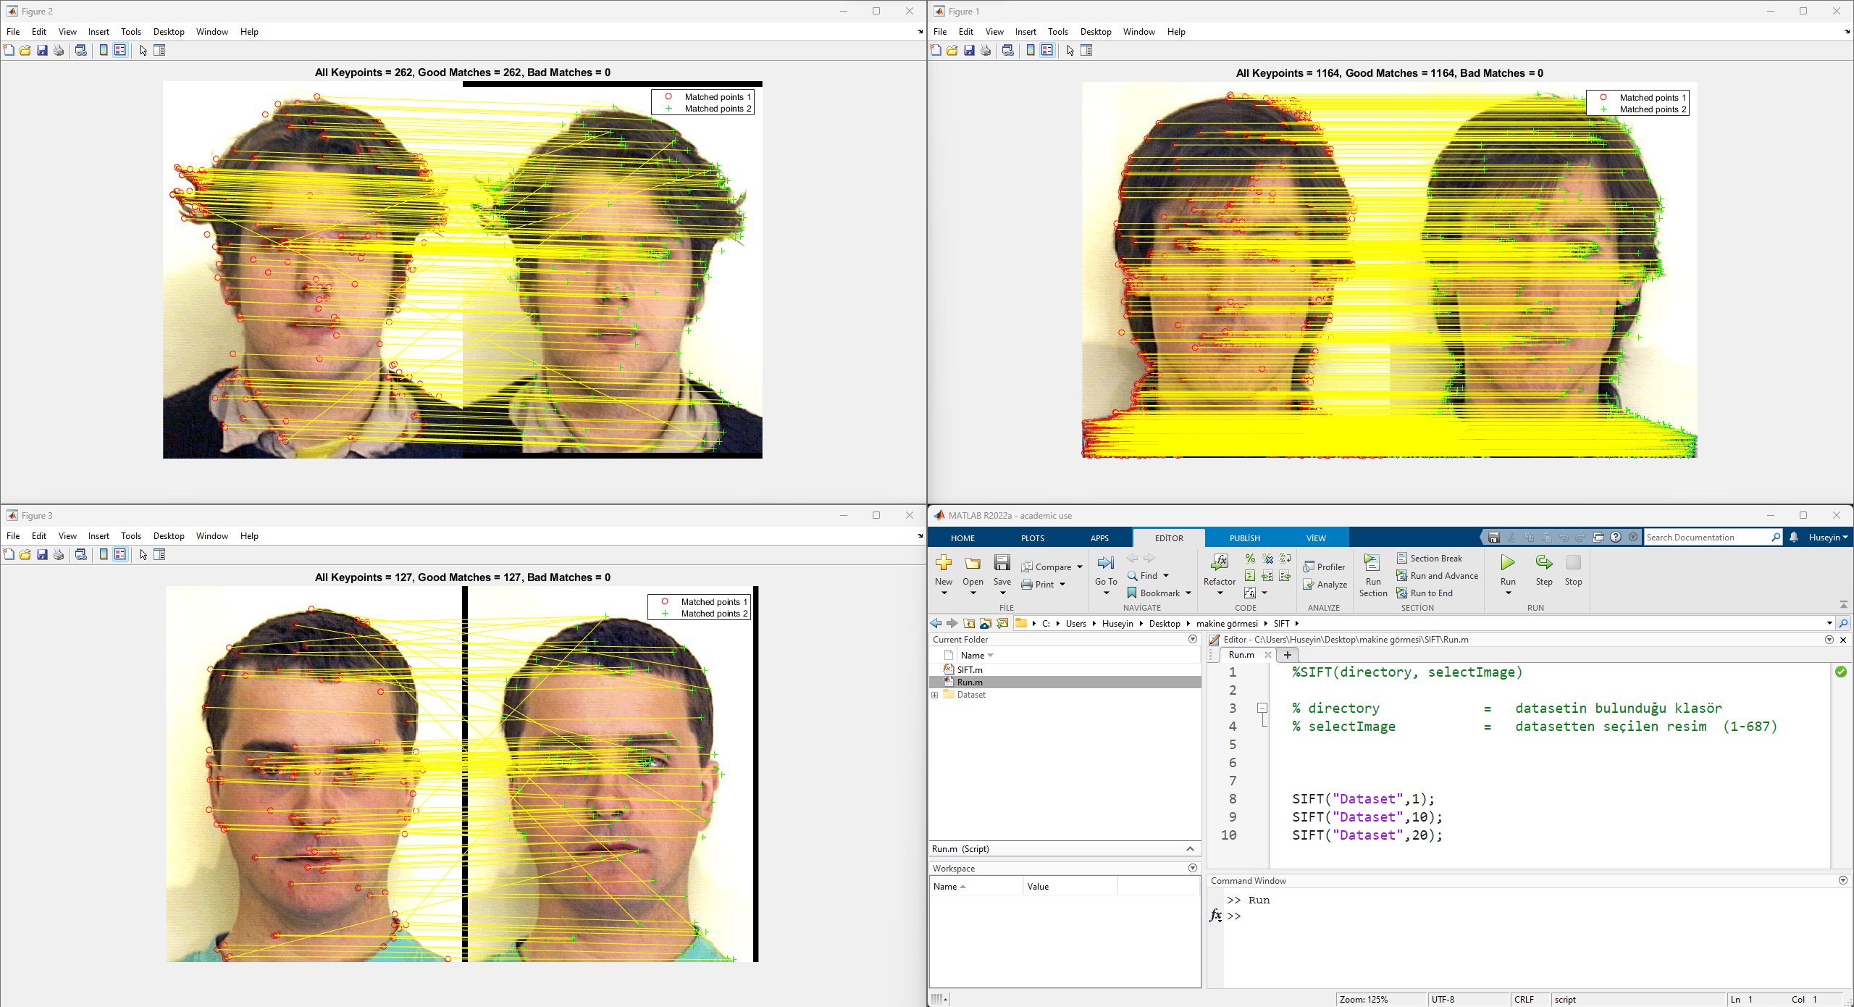Viewport: 1854px width, 1007px height.
Task: Click the Profiler icon
Action: [x=1309, y=567]
